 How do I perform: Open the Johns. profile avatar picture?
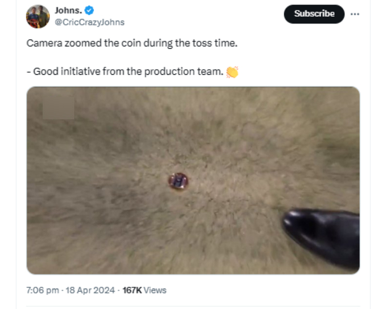coord(38,17)
